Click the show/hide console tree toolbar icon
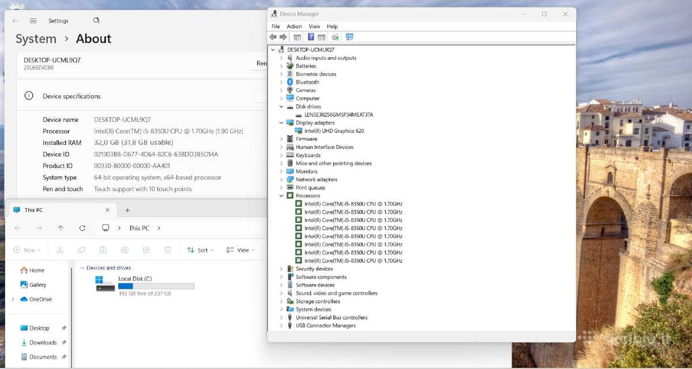Image resolution: width=692 pixels, height=369 pixels. tap(298, 37)
